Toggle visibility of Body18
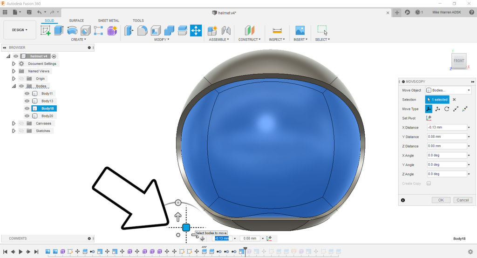This screenshot has width=477, height=258. [27, 109]
